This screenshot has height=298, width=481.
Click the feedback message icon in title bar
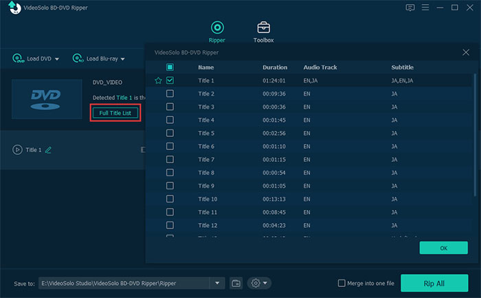click(410, 8)
